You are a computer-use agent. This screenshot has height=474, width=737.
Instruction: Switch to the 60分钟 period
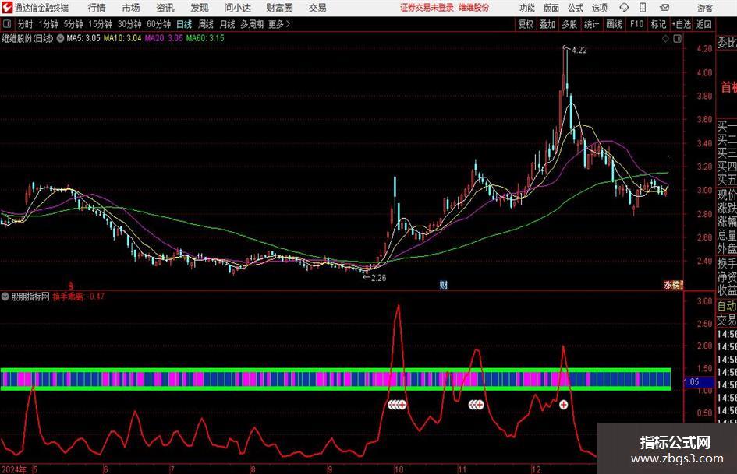159,24
